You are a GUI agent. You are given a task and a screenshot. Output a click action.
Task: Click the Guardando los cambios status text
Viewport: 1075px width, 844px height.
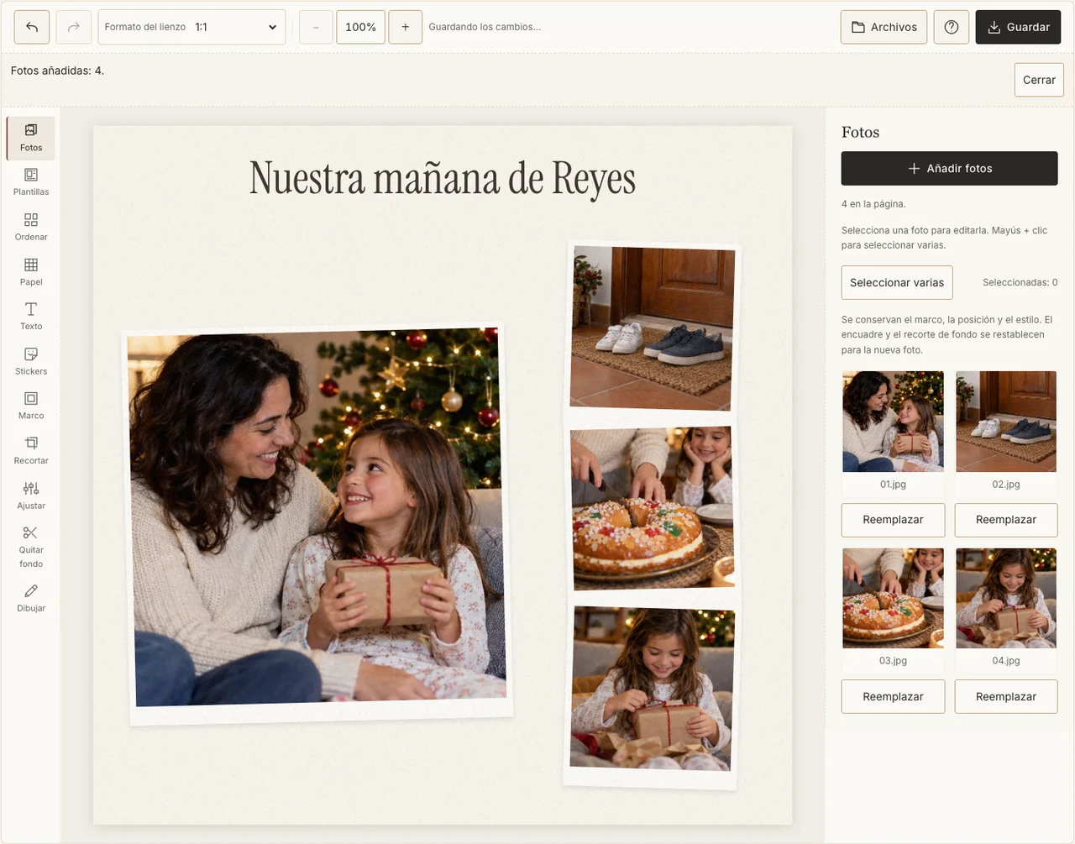click(x=485, y=27)
